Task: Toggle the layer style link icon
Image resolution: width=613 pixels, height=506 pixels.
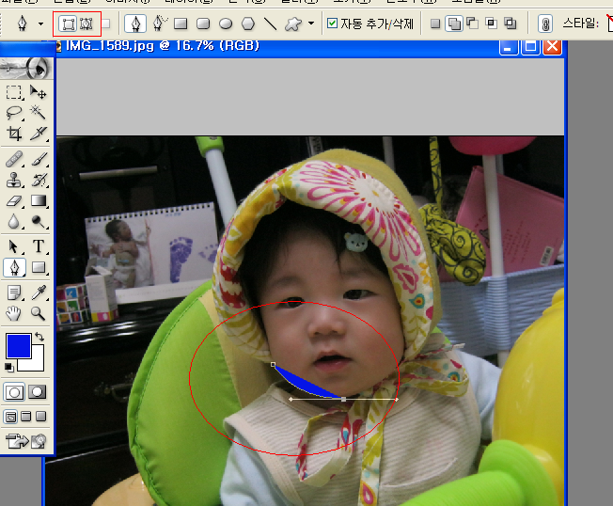Action: point(545,24)
